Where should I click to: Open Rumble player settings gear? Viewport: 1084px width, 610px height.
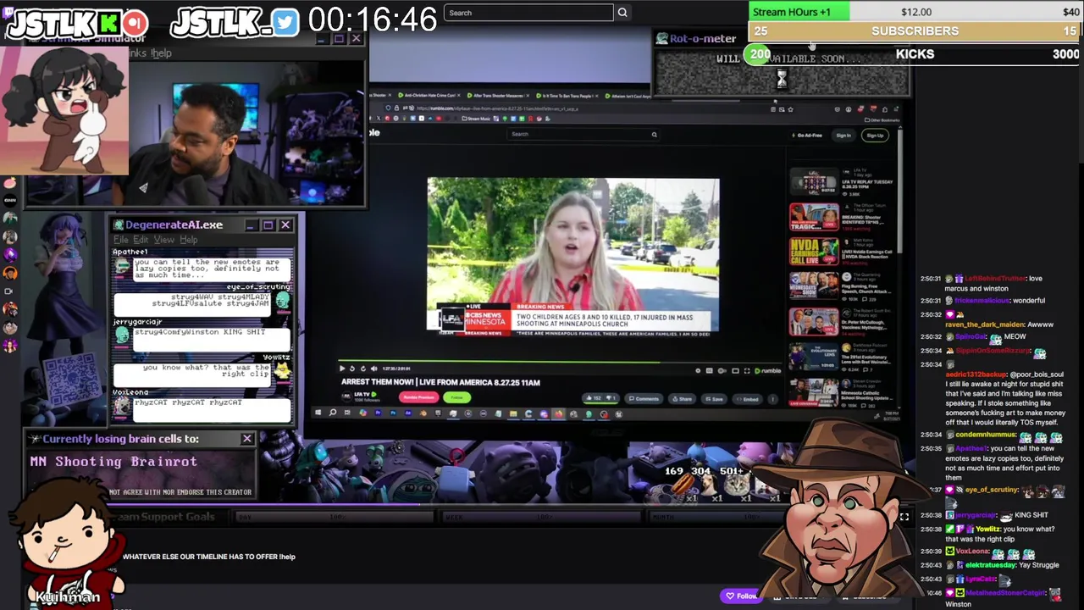coord(698,370)
